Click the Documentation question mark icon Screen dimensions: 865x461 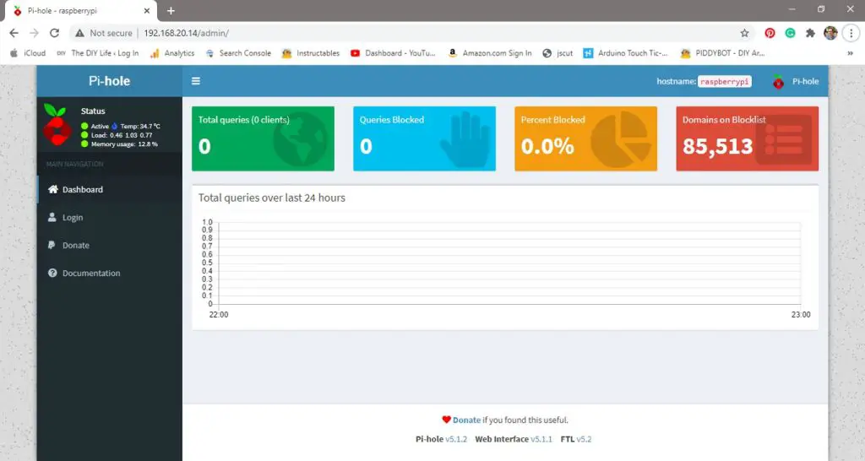click(52, 274)
